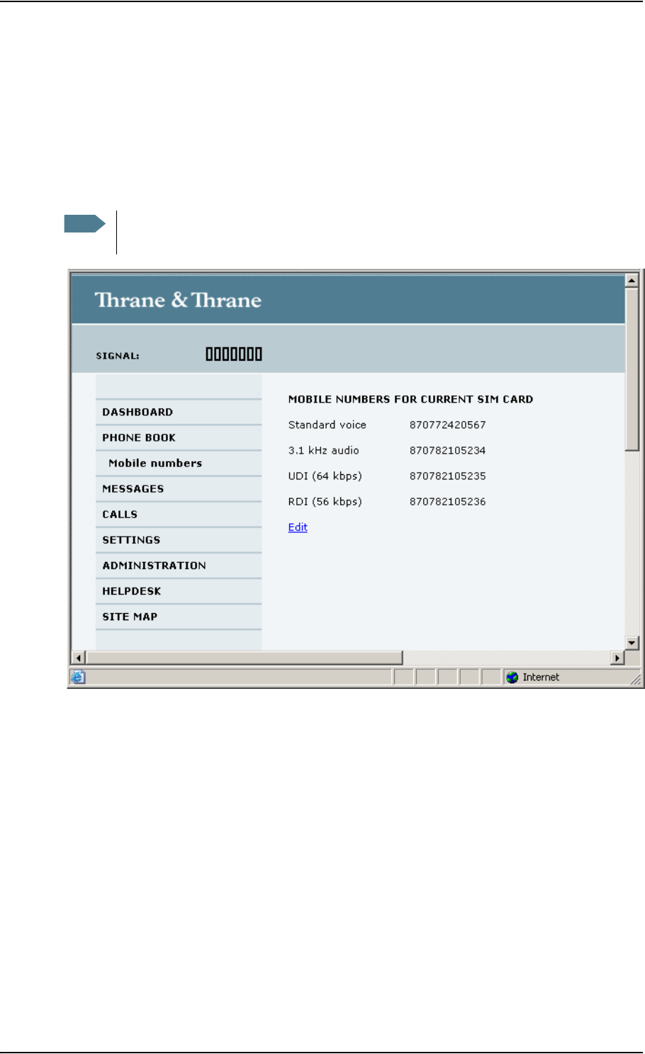Select the UDI number 870782105235
Screen dimensions: 645x1054
[x=448, y=476]
